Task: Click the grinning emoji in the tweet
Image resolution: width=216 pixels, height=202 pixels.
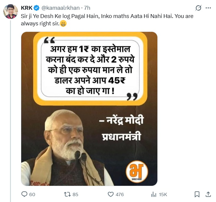Action: [63, 24]
